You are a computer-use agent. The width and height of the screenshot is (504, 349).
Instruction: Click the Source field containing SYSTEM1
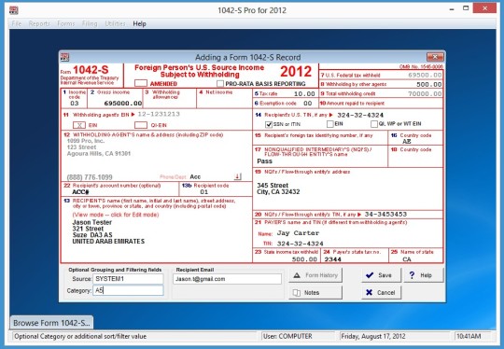click(128, 279)
